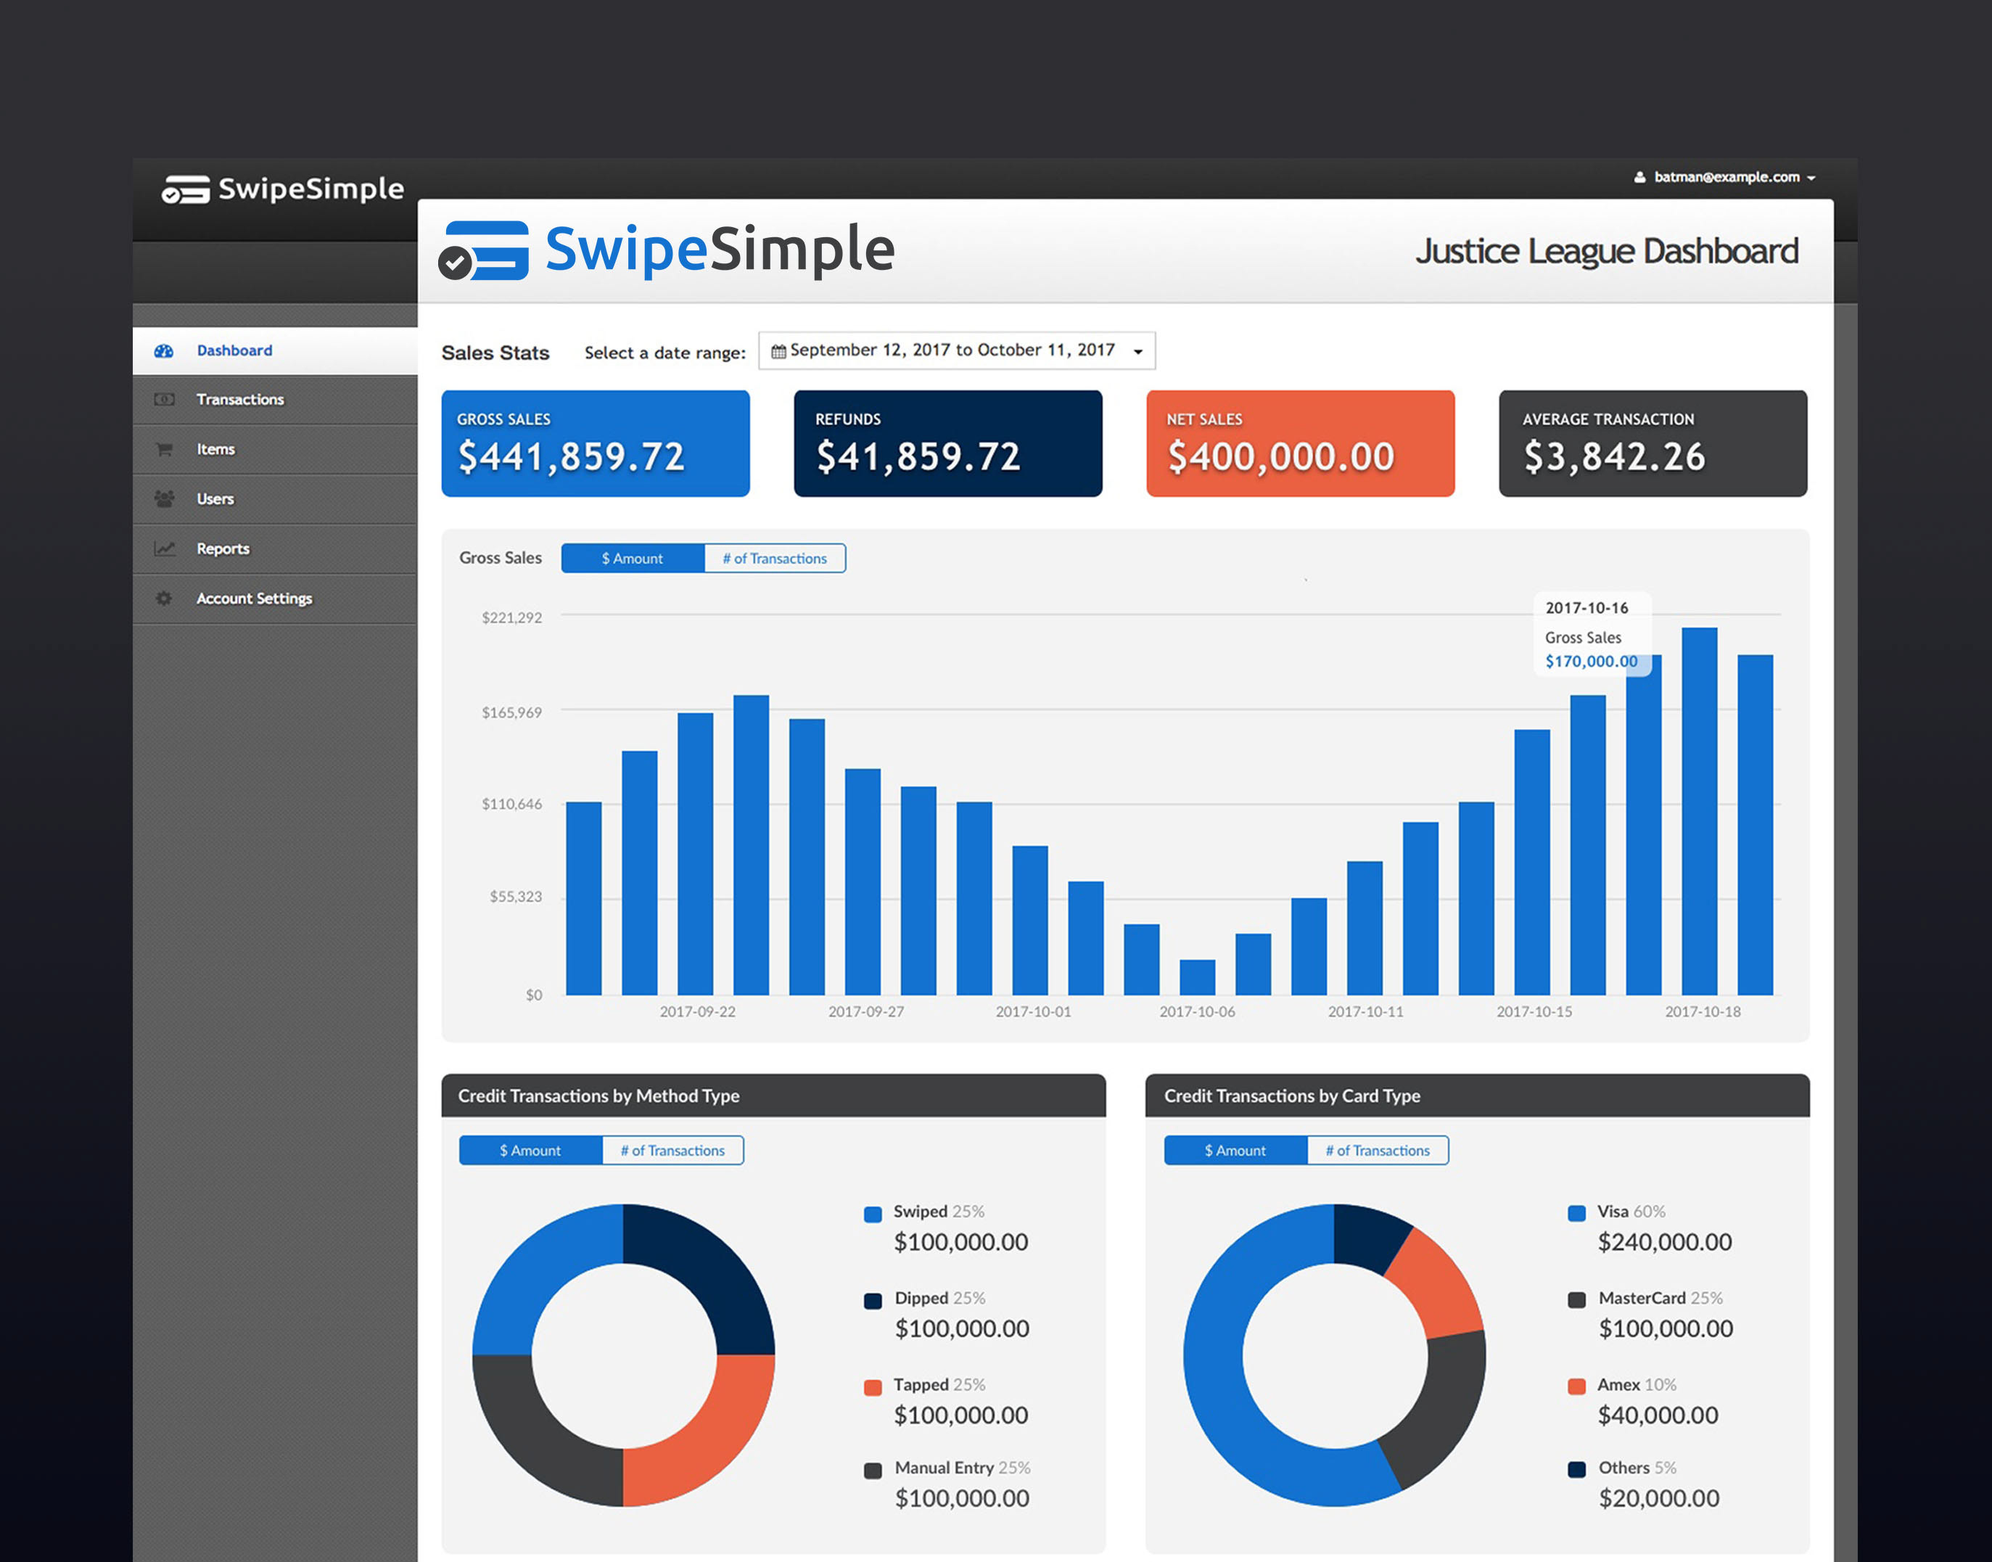
Task: Click the Credit Transactions by Method Type header
Action: pos(773,1096)
